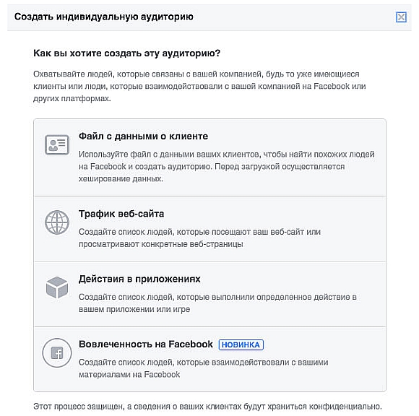Click description about Facebook content interactions
The height and width of the screenshot is (416, 419).
203,368
